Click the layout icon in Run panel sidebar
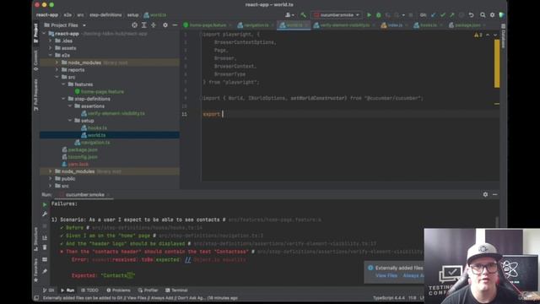The image size is (540, 304). (45, 259)
